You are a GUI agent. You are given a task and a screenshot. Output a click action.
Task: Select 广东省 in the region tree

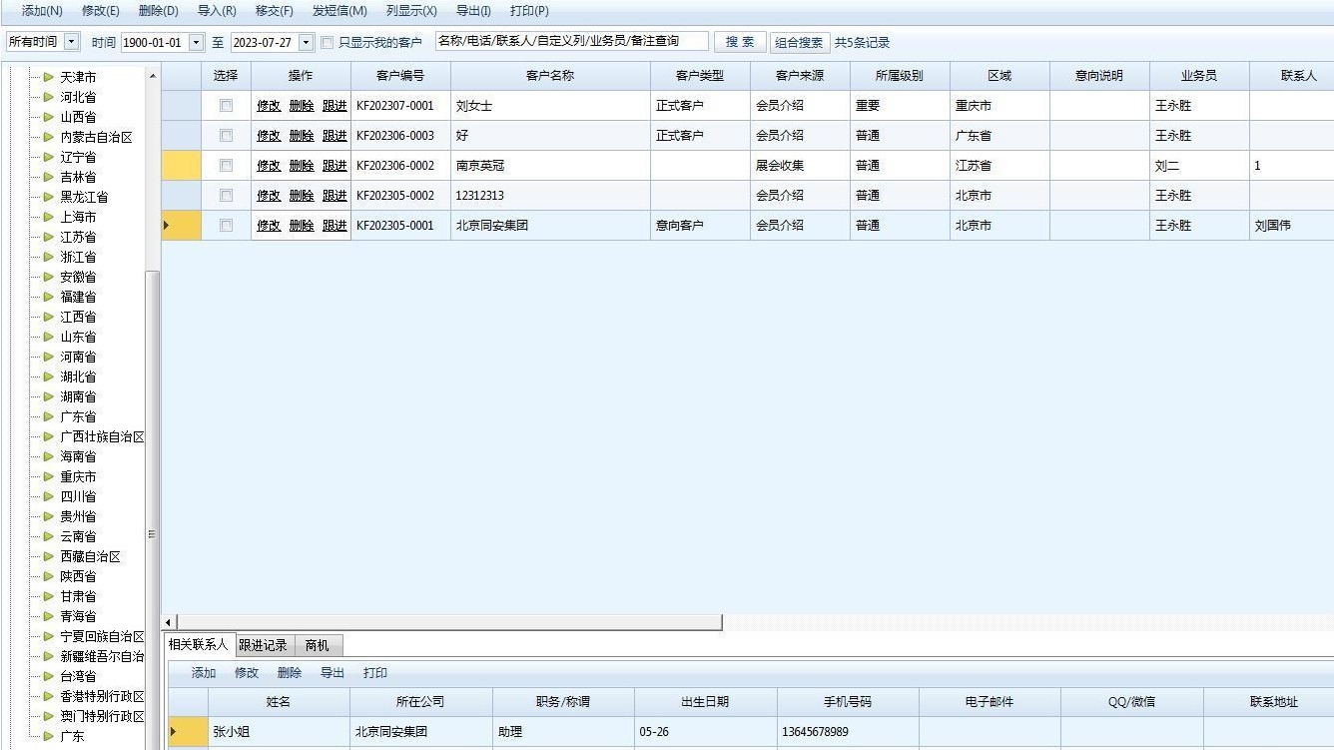[78, 416]
